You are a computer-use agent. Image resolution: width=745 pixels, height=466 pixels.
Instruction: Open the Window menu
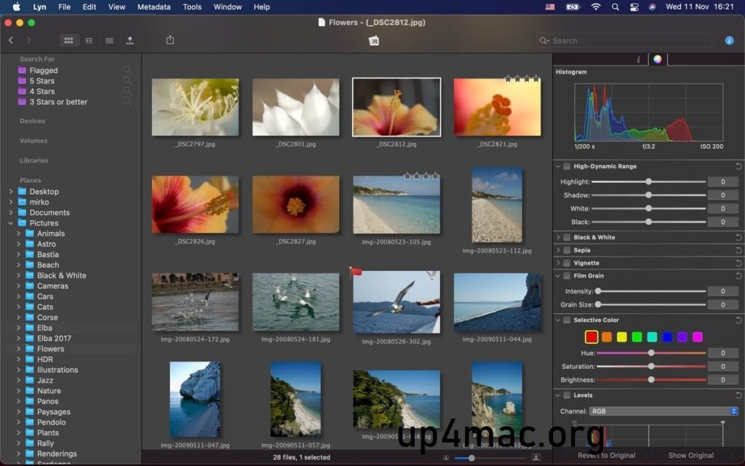click(227, 7)
